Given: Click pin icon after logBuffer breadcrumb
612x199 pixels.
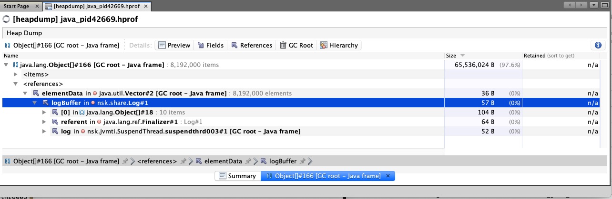Looking at the screenshot, I should (x=303, y=161).
